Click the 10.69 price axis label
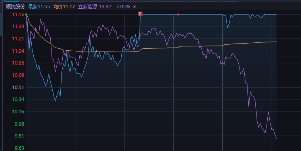301x151 pixels. click(x=18, y=75)
